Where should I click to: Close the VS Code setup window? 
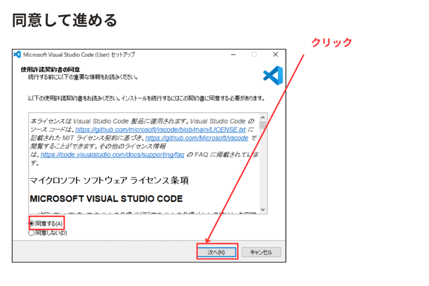pos(275,55)
